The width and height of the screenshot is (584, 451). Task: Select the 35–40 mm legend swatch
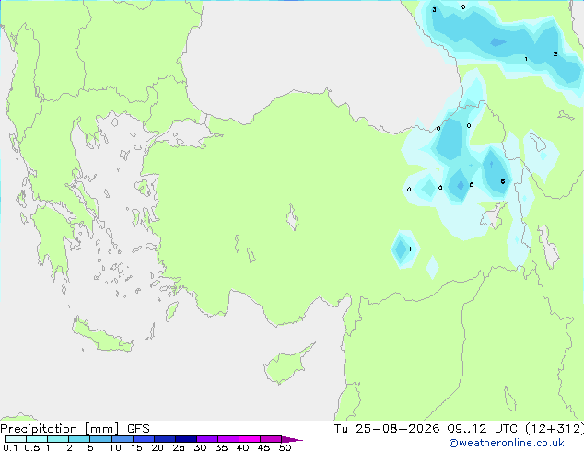pos(228,439)
